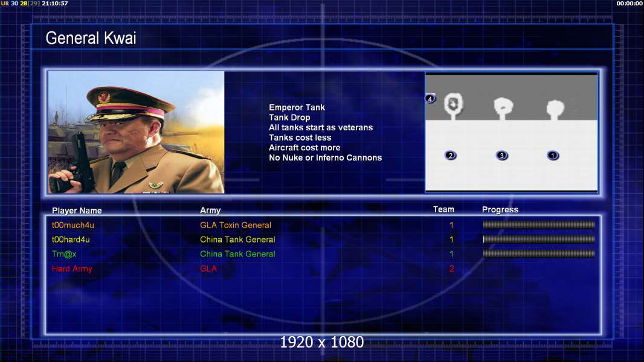Select player name t00much4u
This screenshot has width=644, height=362.
(72, 225)
